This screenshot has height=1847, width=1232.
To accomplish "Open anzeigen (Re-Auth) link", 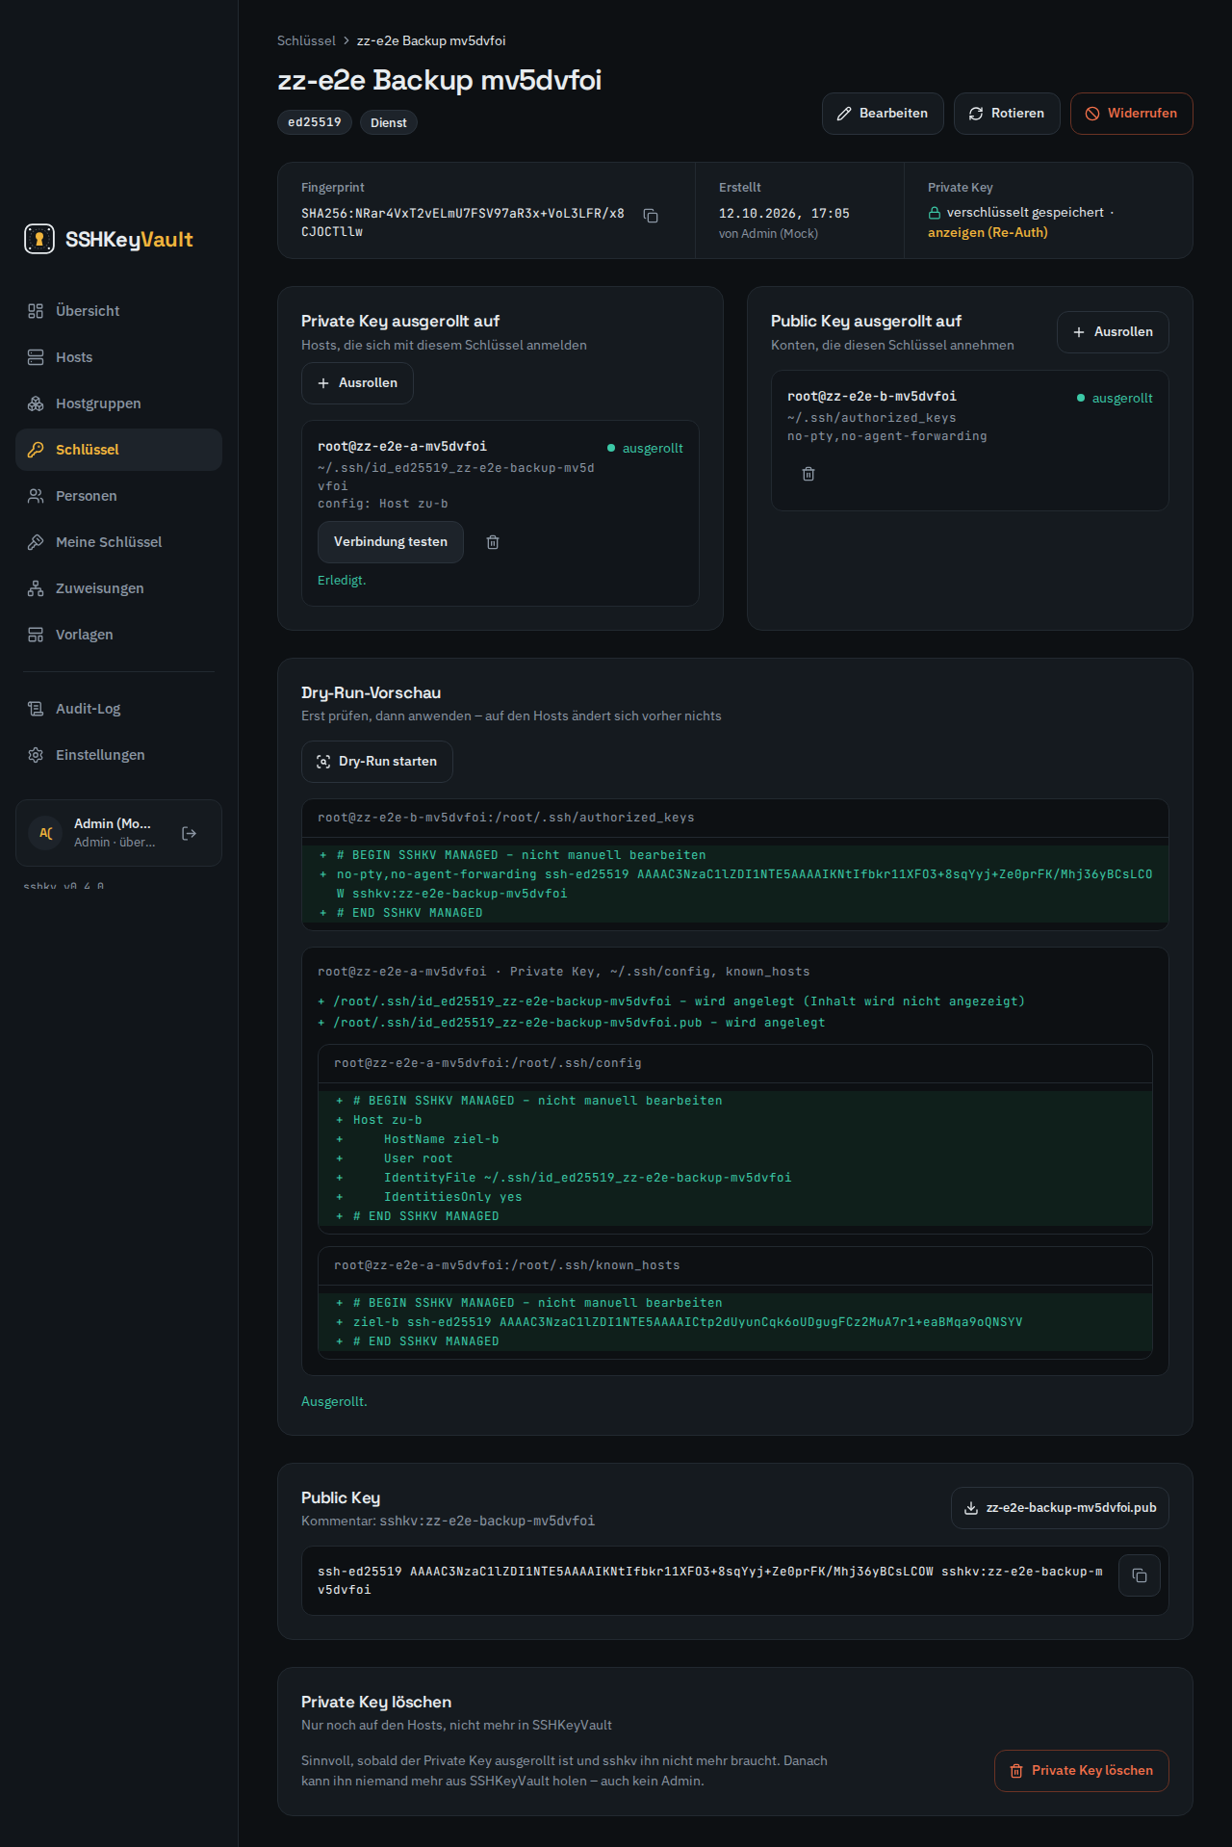I will coord(988,232).
